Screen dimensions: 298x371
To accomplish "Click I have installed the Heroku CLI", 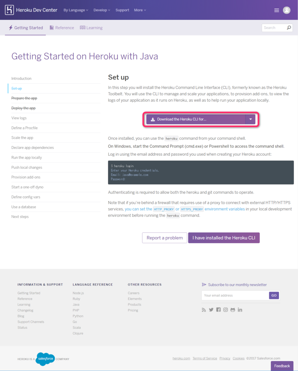I will point(224,238).
